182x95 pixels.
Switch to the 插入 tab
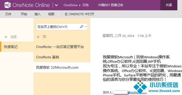pyautogui.click(x=37, y=14)
